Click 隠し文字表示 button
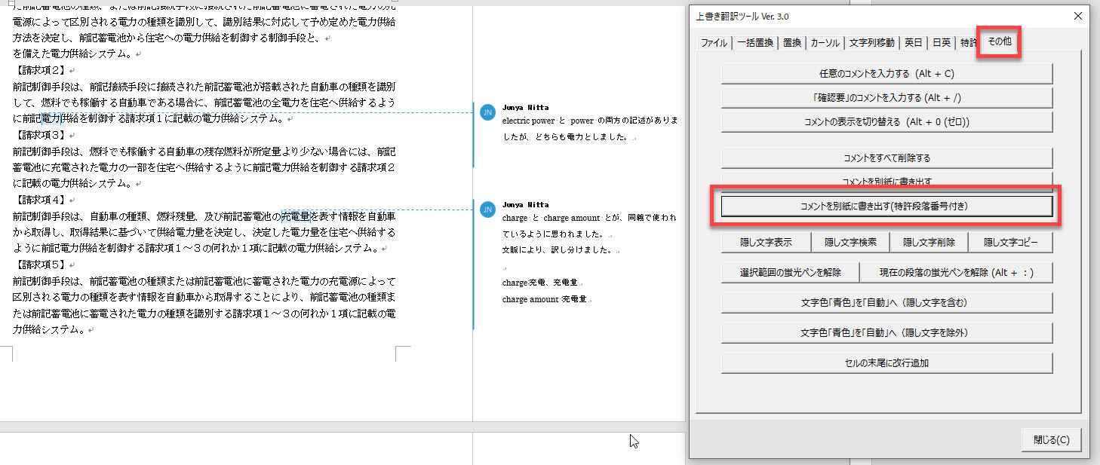 coord(766,243)
